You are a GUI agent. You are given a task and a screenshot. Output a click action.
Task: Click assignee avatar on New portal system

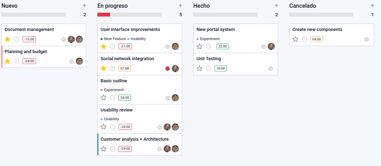pyautogui.click(x=271, y=46)
